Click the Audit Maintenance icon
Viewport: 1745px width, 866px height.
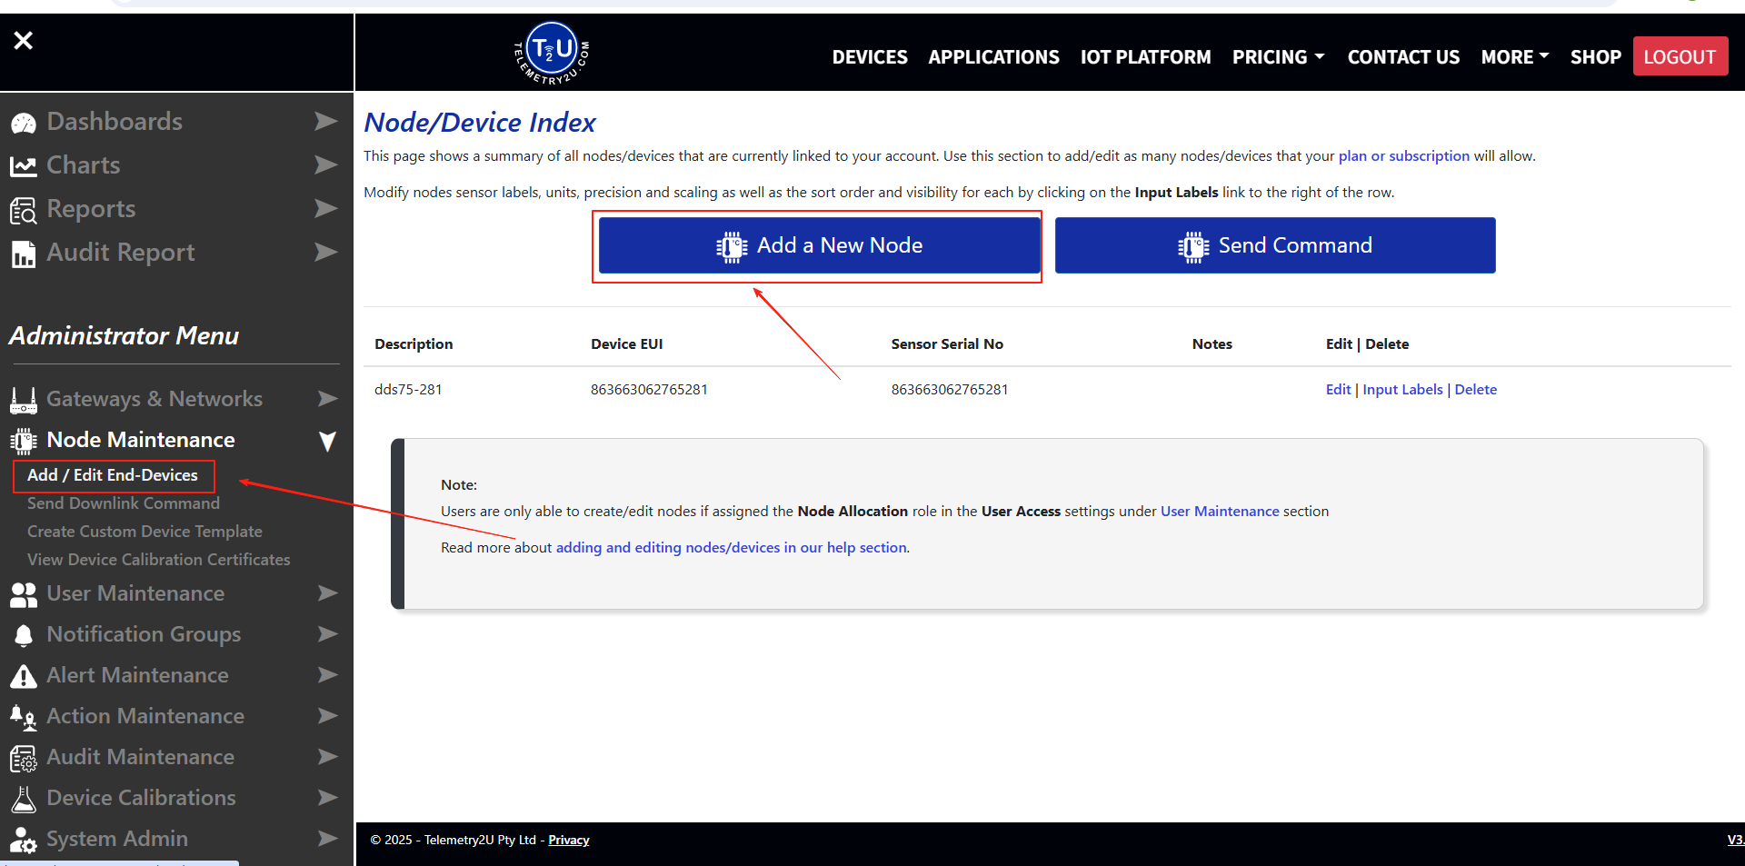24,758
